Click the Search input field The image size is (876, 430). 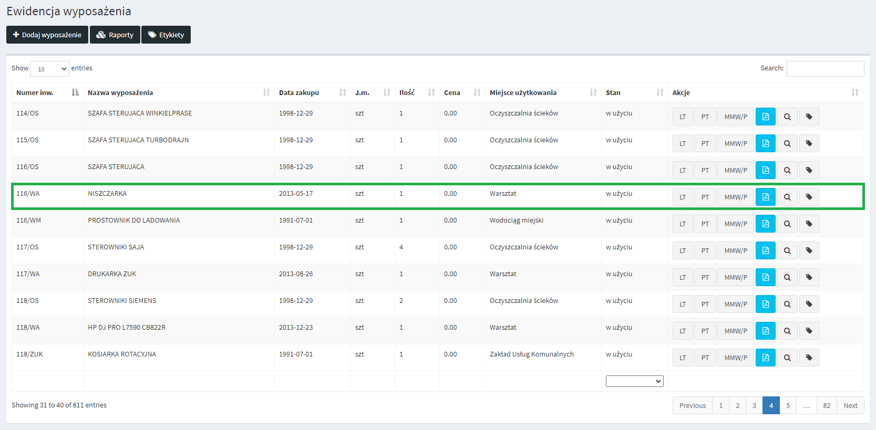[825, 69]
